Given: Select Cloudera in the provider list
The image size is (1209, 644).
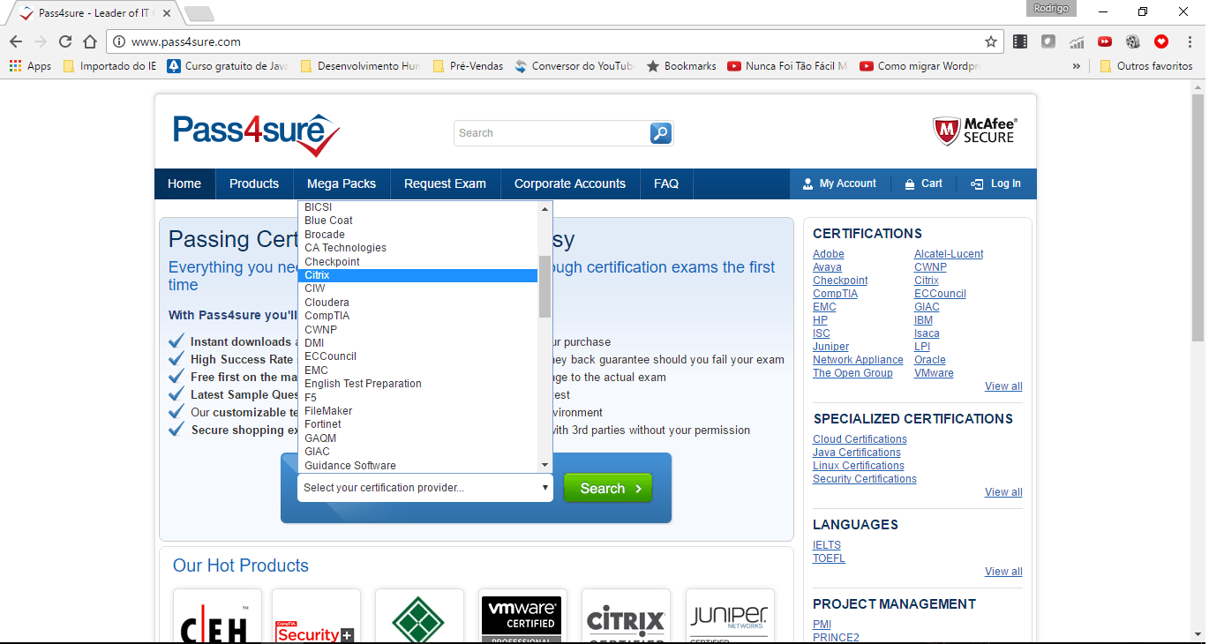Looking at the screenshot, I should tap(417, 303).
